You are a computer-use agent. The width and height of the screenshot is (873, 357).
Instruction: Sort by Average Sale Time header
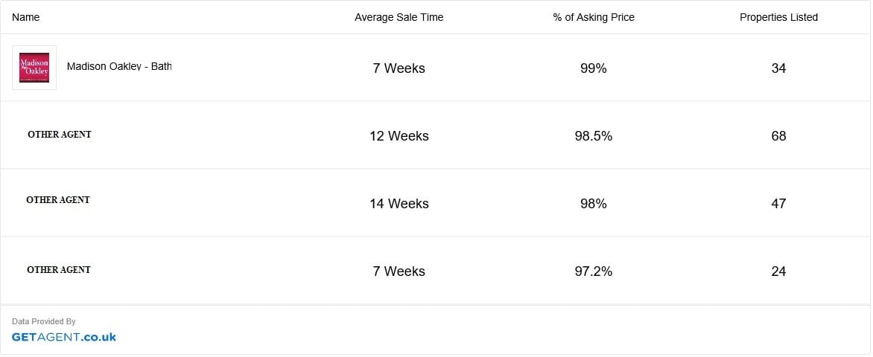pyautogui.click(x=399, y=17)
